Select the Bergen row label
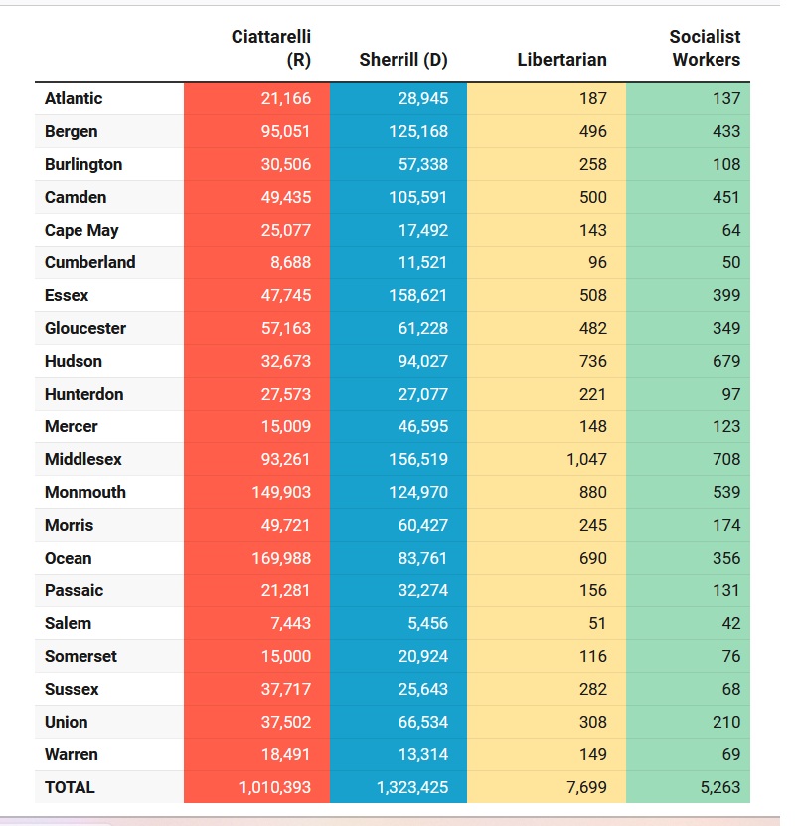The width and height of the screenshot is (798, 826). [x=71, y=131]
